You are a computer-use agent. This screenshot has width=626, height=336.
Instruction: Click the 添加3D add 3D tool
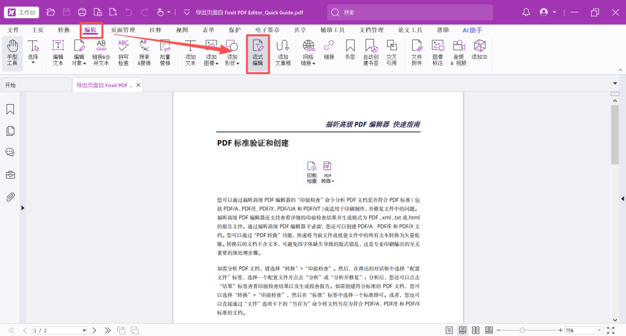[479, 50]
